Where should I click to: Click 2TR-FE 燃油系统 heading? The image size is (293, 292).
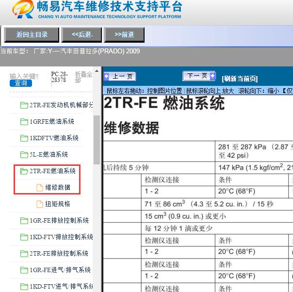coord(164,103)
